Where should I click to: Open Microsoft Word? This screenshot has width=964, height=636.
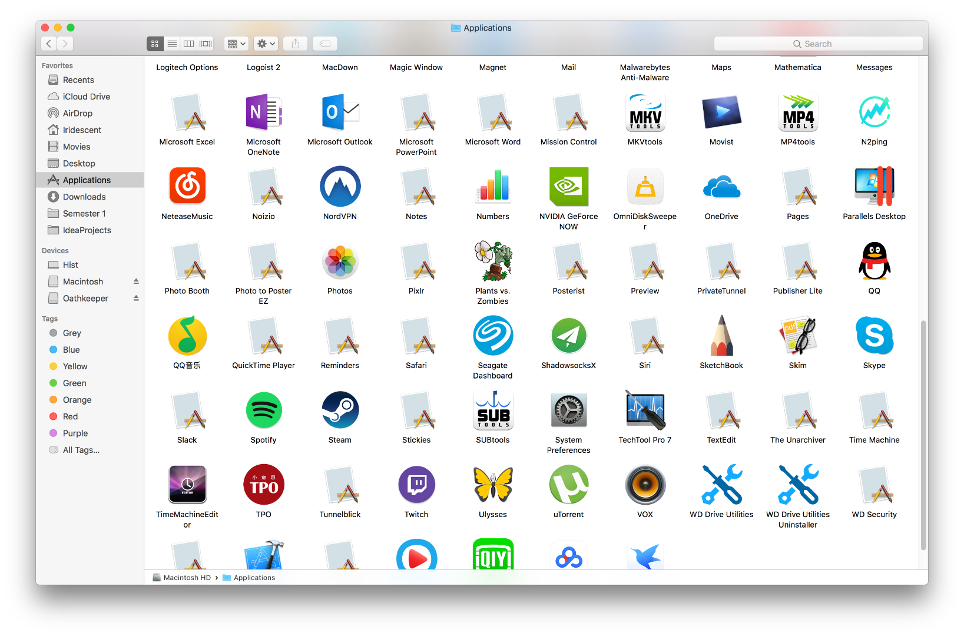click(493, 112)
